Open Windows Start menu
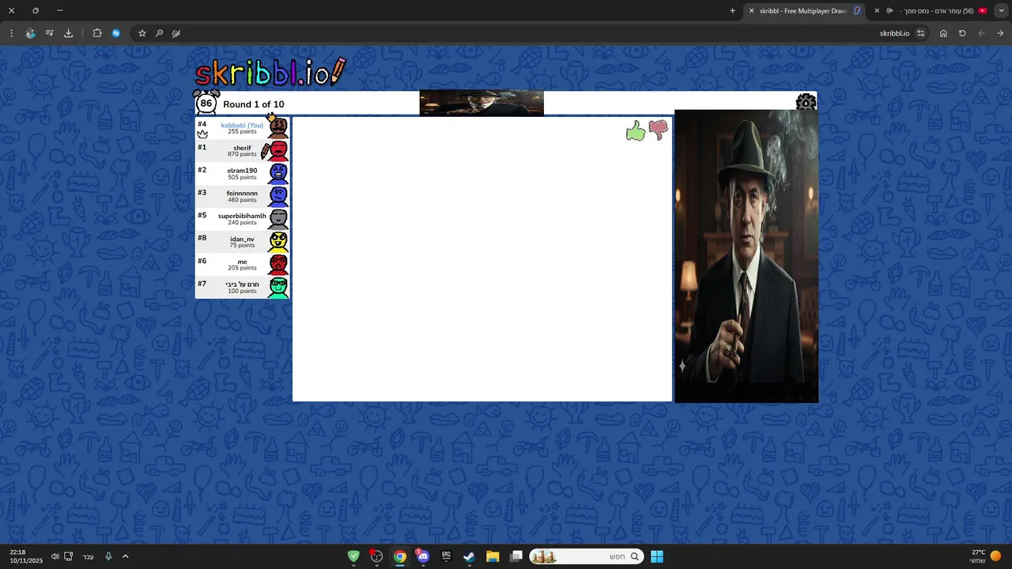This screenshot has height=569, width=1012. (x=657, y=556)
